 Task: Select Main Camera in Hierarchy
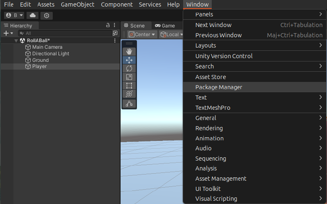(47, 47)
